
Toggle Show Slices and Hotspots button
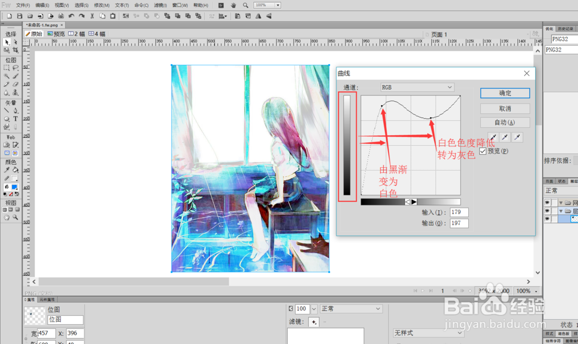click(15, 153)
